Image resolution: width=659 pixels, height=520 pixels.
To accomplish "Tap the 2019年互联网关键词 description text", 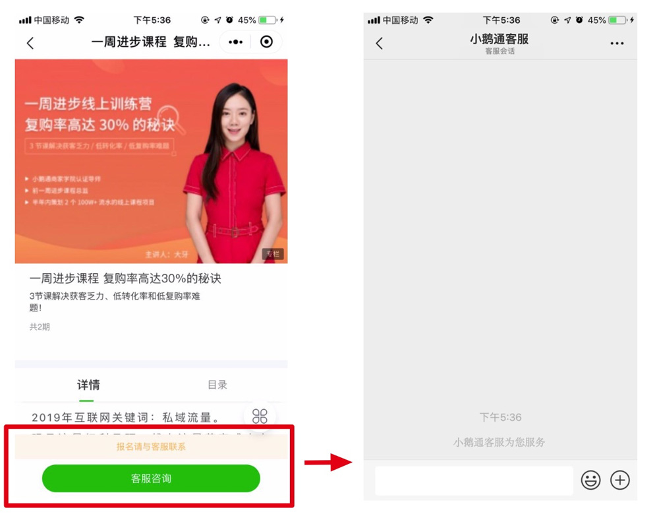I will (x=126, y=417).
